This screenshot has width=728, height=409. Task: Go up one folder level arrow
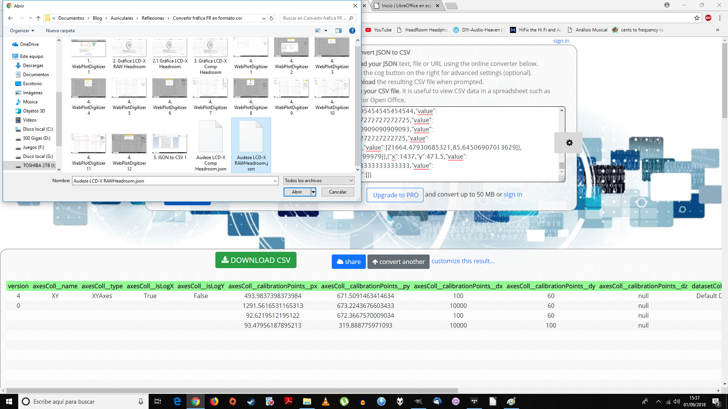coord(38,18)
